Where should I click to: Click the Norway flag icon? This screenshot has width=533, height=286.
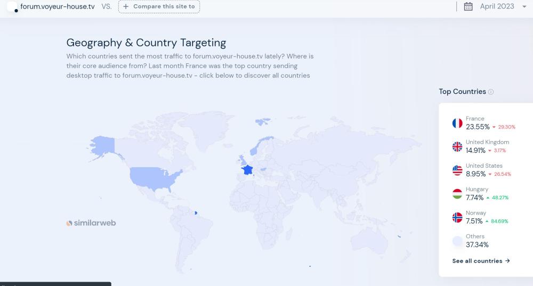[x=457, y=217]
